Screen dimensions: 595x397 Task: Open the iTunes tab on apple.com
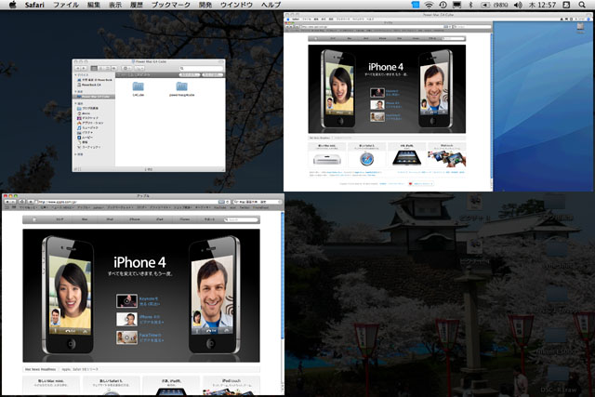pos(185,219)
